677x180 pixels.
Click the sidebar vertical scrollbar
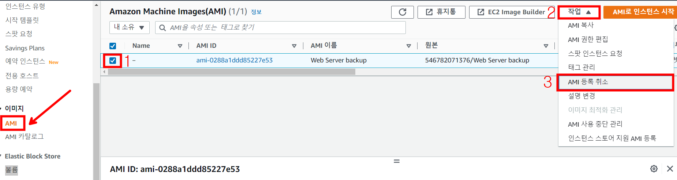coord(97,131)
